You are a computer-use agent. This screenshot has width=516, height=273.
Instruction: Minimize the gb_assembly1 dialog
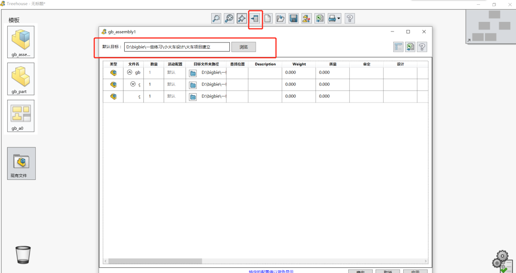(392, 31)
